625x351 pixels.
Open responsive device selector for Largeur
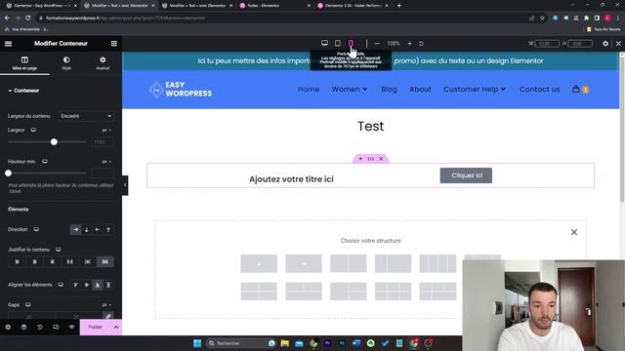33,130
